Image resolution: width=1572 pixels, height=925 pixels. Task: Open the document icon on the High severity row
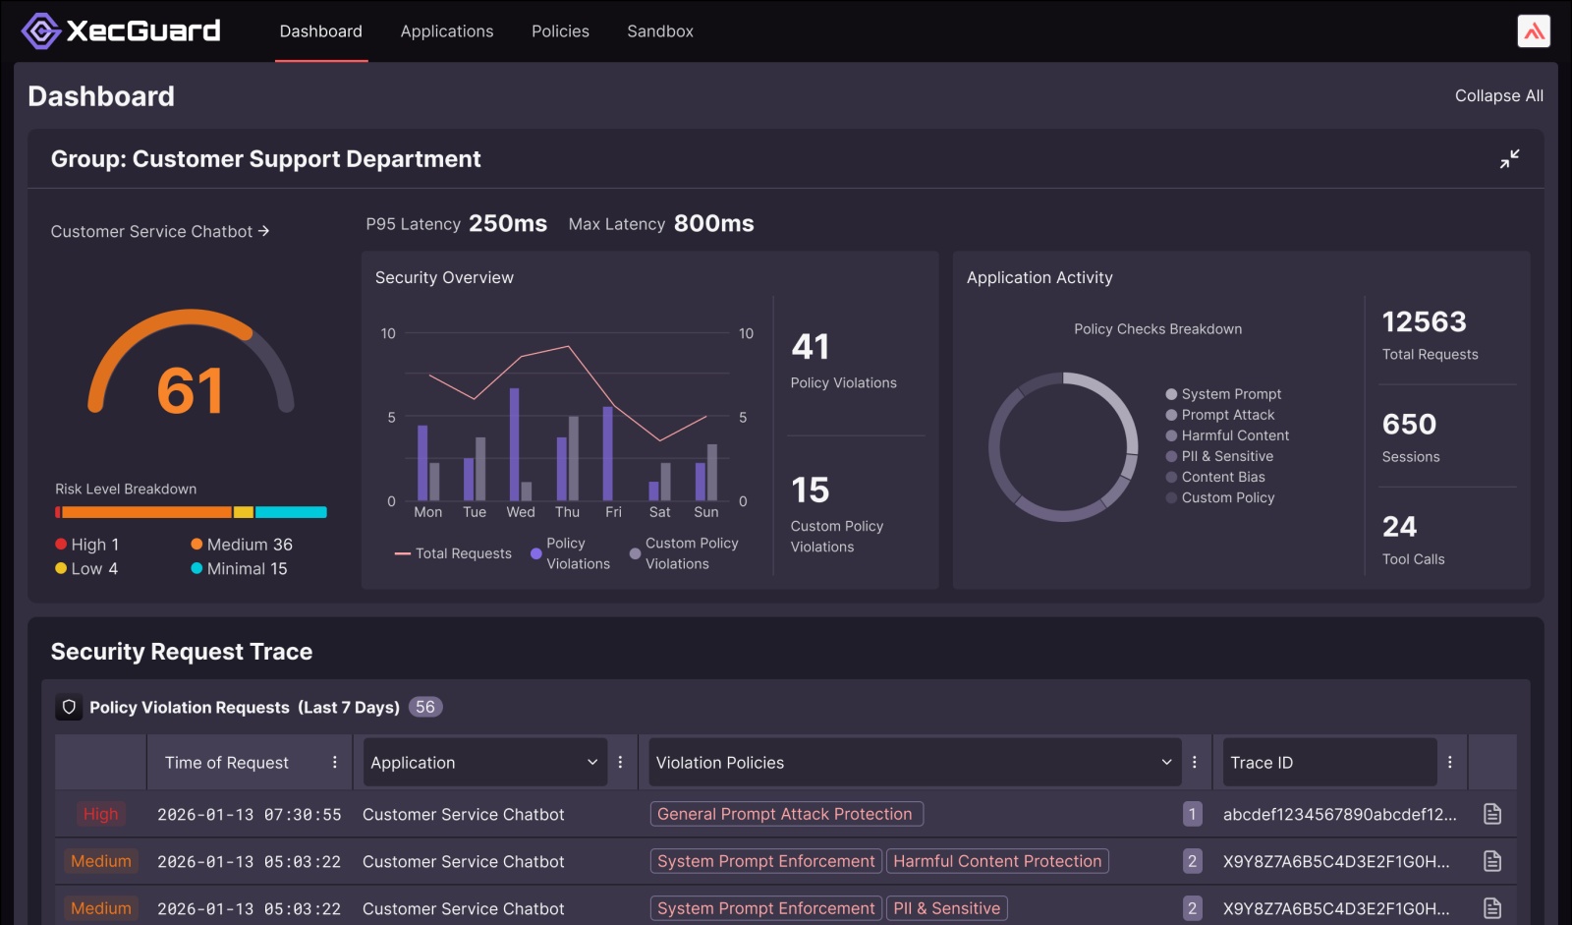coord(1492,814)
